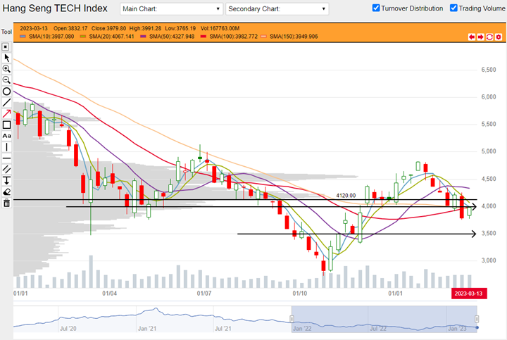Click the 3,000 price axis label
The width and height of the screenshot is (507, 340).
[488, 260]
